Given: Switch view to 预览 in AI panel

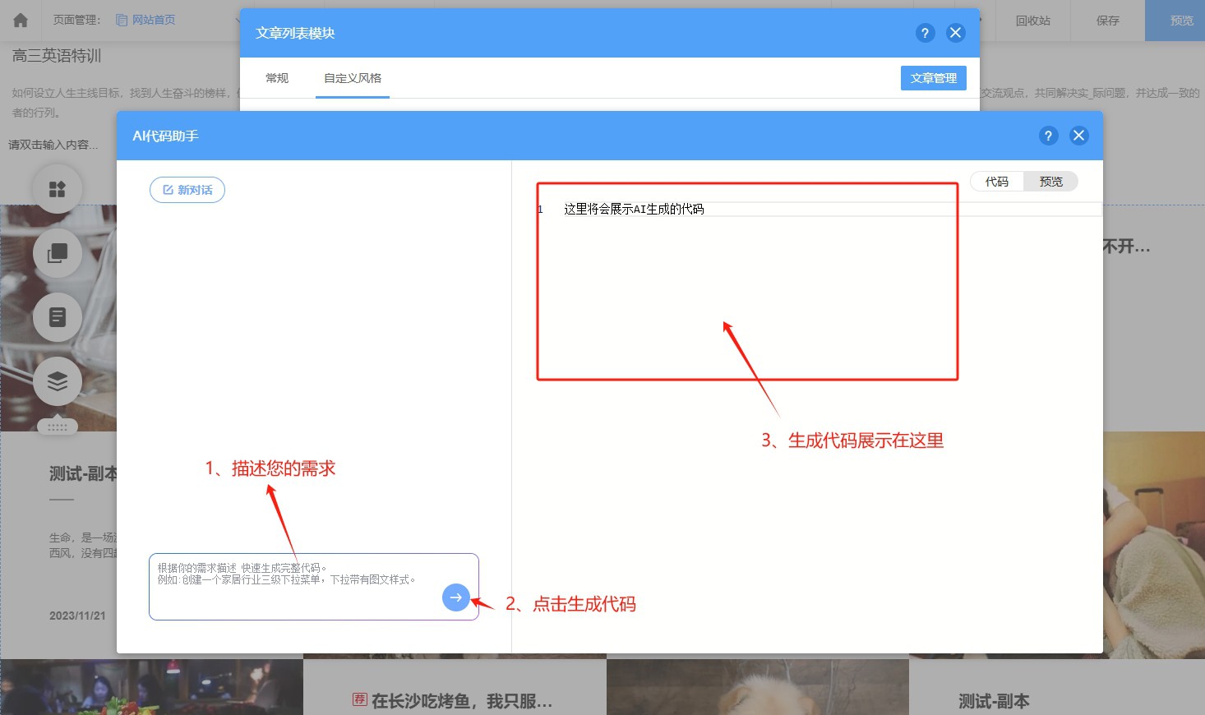Looking at the screenshot, I should [x=1050, y=182].
